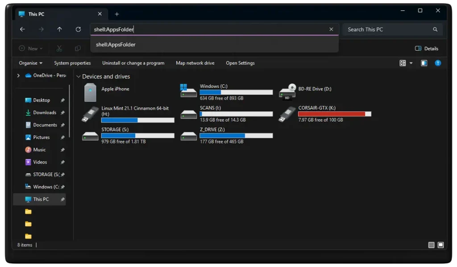Select the CORSAIR-GTX (K:) drive icon
Image resolution: width=457 pixels, height=267 pixels.
287,114
